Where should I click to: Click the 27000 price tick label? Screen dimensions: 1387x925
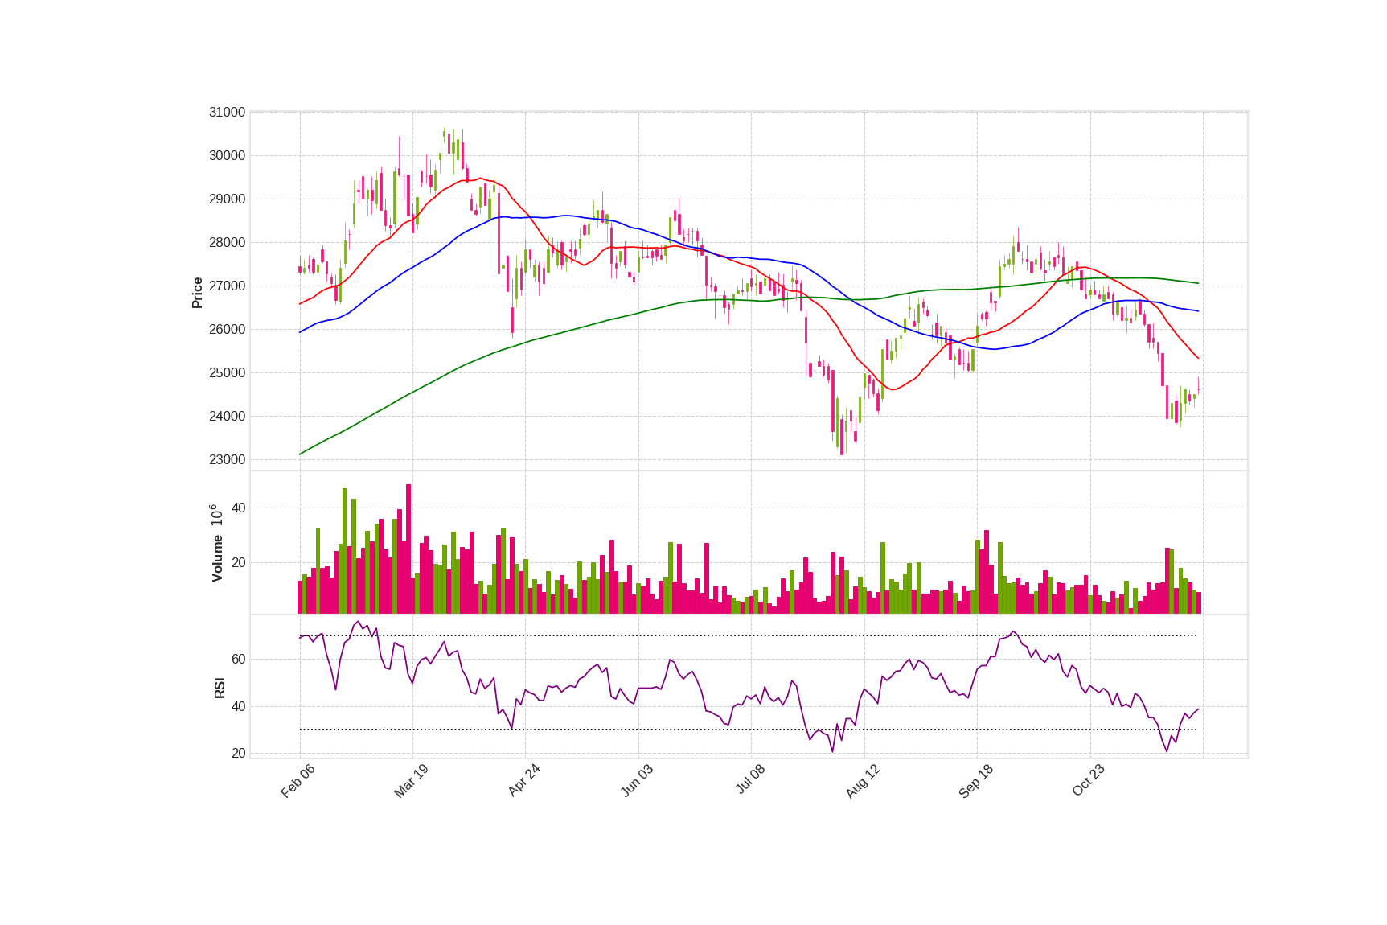point(227,286)
